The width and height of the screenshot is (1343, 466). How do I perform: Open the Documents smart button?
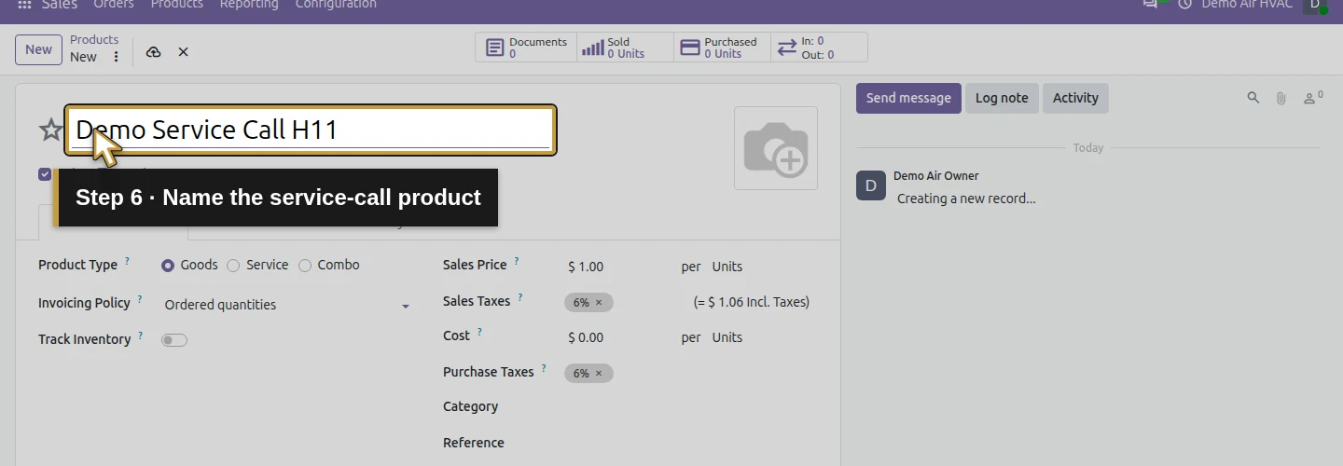[526, 48]
